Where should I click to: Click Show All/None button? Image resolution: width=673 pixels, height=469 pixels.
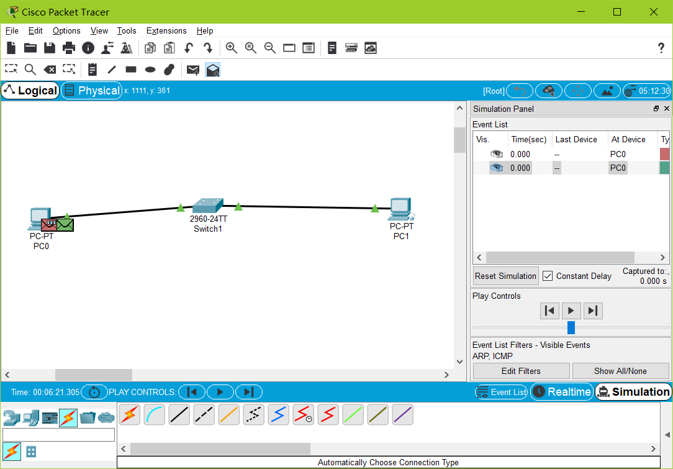[620, 371]
